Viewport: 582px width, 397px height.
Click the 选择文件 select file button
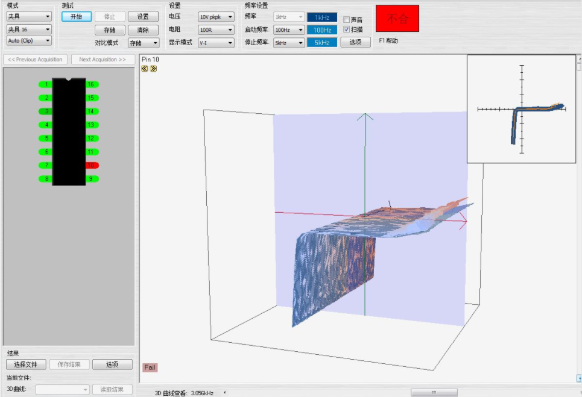coord(26,364)
